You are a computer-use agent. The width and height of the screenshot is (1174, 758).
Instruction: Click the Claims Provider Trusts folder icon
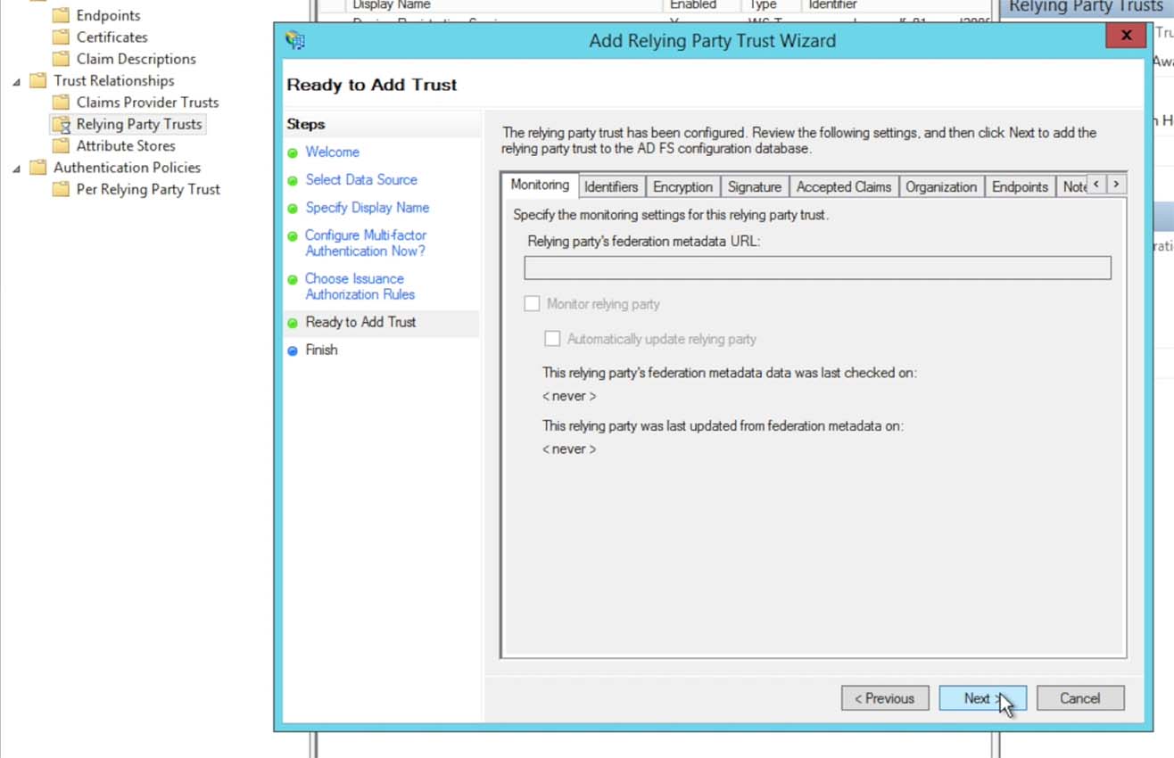pyautogui.click(x=61, y=103)
